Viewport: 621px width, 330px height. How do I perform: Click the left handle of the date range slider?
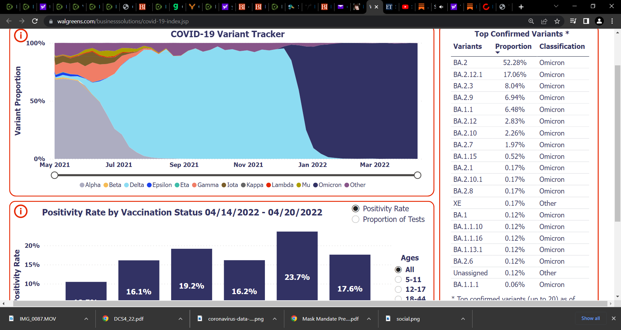[x=55, y=175]
